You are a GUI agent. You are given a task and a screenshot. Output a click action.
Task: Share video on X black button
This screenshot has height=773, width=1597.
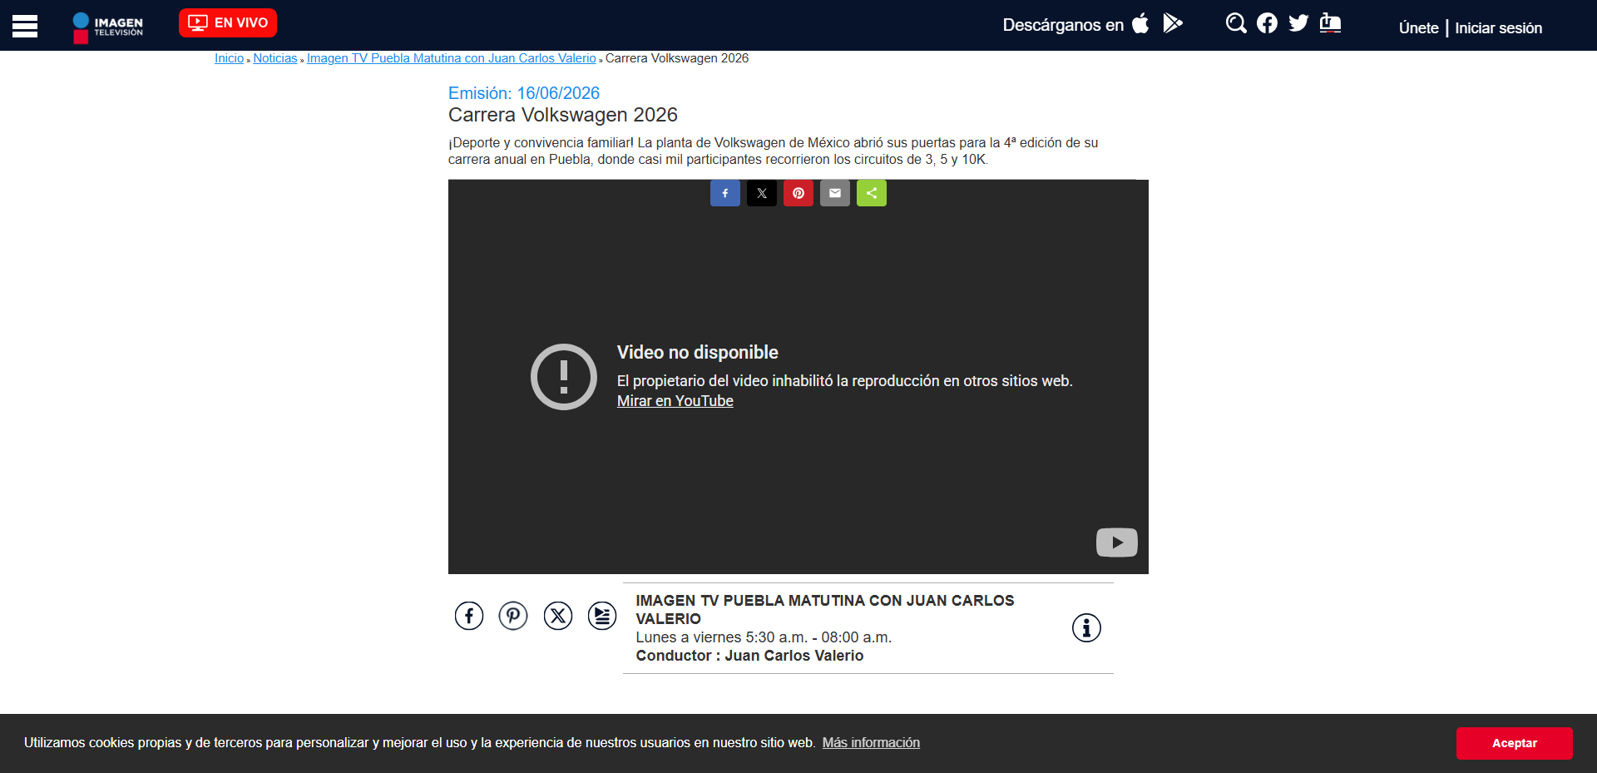pyautogui.click(x=762, y=193)
